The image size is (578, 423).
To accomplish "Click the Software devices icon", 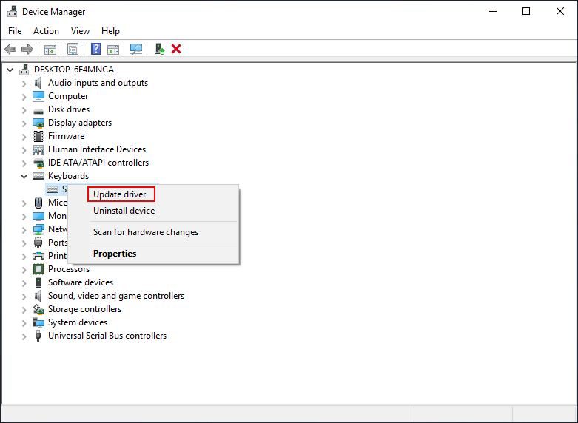I will 38,282.
